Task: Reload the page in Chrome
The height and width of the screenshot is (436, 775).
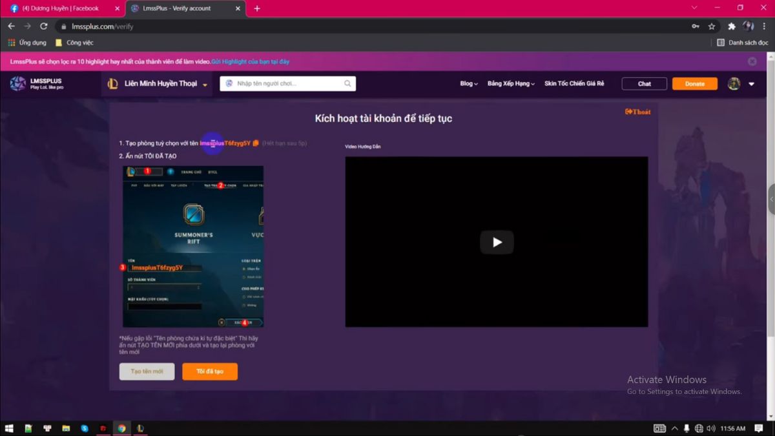Action: 44,26
